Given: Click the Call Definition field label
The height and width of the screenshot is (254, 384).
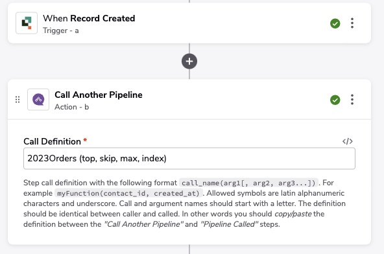Looking at the screenshot, I should pos(52,141).
